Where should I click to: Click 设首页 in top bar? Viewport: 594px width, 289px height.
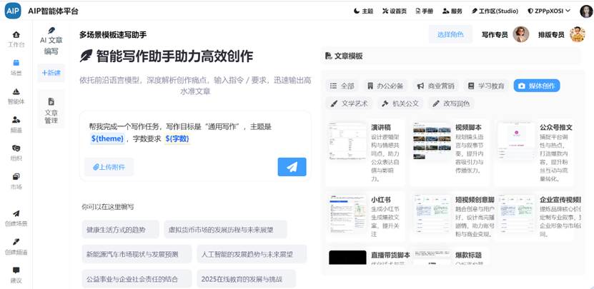(x=395, y=11)
